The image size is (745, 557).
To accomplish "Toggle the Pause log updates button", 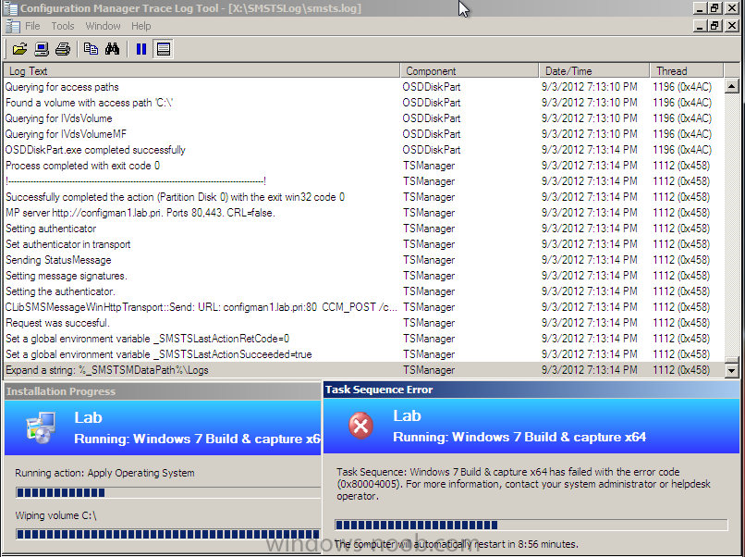I will [140, 49].
